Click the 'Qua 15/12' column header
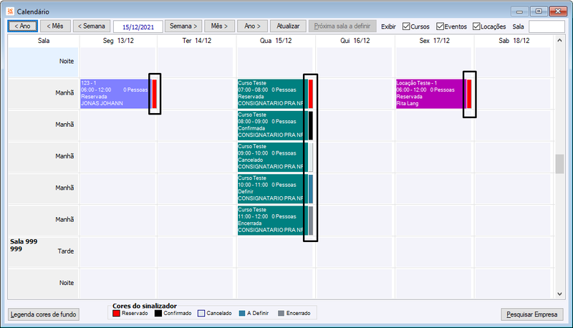The height and width of the screenshot is (328, 573). pyautogui.click(x=276, y=41)
